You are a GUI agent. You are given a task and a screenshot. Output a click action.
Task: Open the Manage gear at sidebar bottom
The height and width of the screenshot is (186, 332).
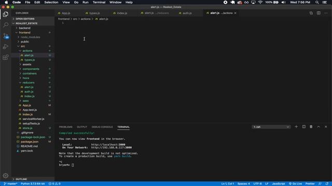(6, 176)
